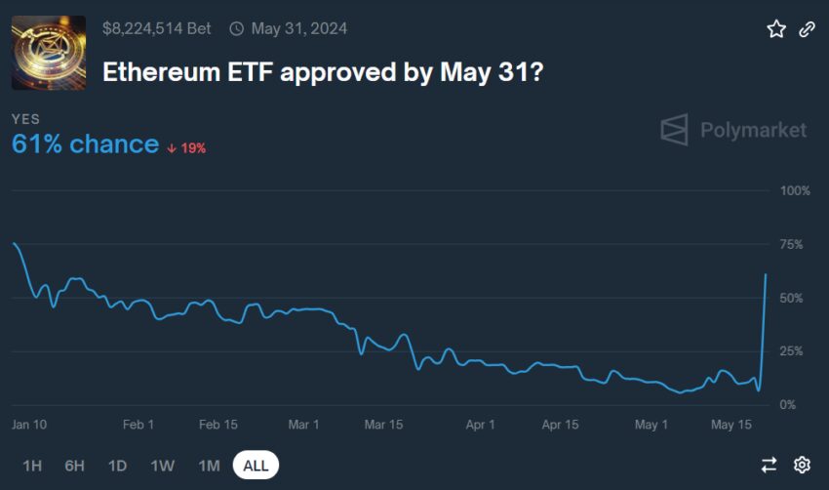Click the Ethereum ETF approved market title
829x490 pixels.
point(323,72)
